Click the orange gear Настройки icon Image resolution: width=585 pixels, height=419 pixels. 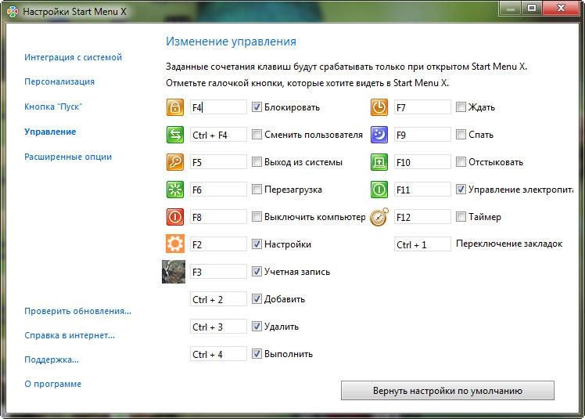(175, 244)
